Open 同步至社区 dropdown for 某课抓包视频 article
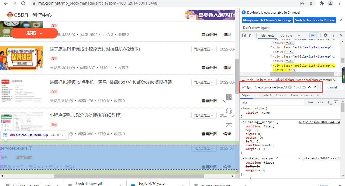345x186 pixels. click(204, 82)
